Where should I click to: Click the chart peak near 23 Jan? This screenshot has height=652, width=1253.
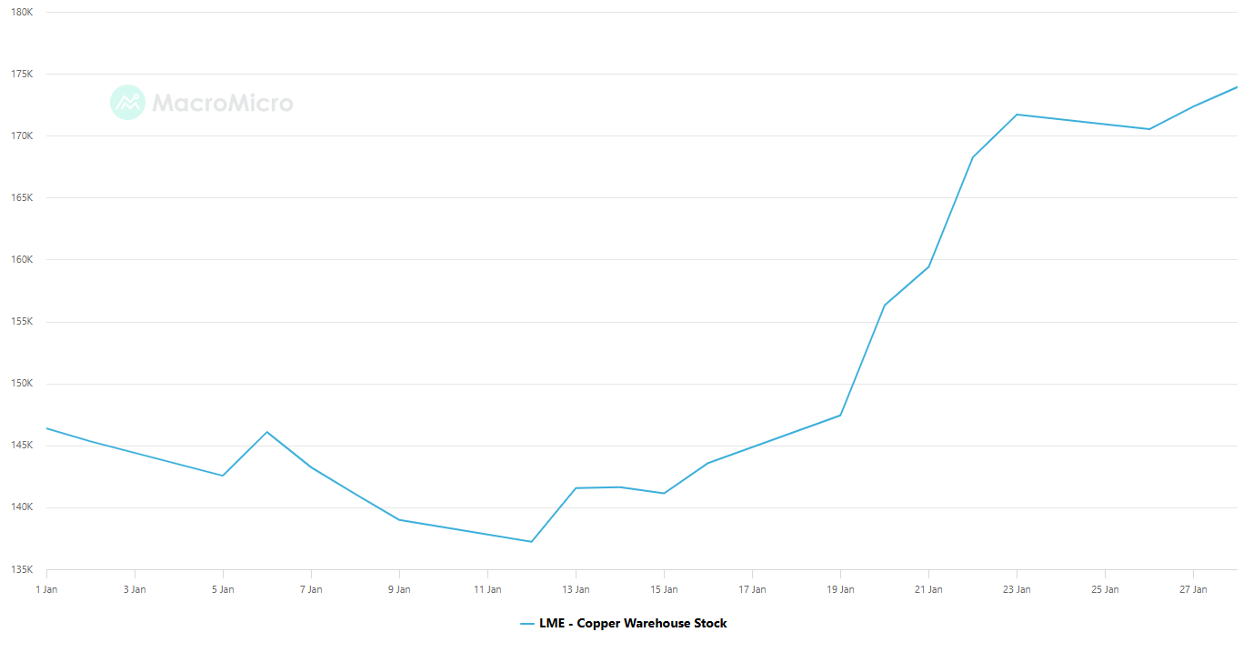pyautogui.click(x=1017, y=115)
